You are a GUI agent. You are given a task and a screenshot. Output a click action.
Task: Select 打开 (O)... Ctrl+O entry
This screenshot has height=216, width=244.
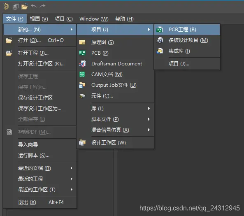pyautogui.click(x=40, y=40)
